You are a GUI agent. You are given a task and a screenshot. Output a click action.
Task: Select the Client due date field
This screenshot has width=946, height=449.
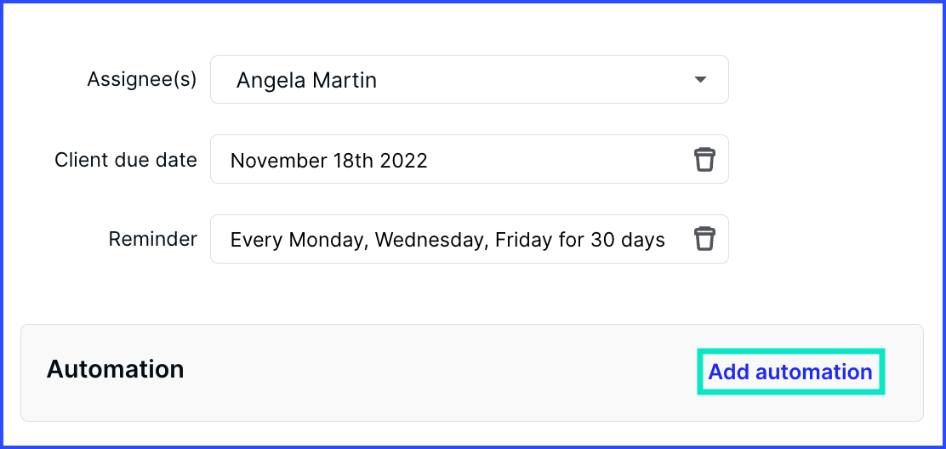[470, 159]
